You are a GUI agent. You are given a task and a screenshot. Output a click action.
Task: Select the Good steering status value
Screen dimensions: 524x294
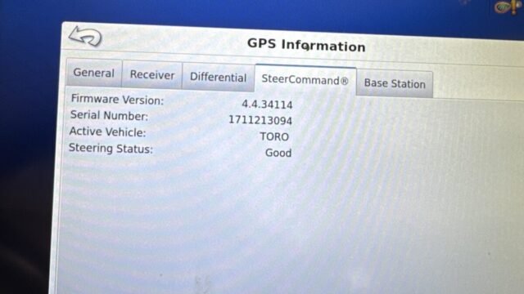(278, 153)
